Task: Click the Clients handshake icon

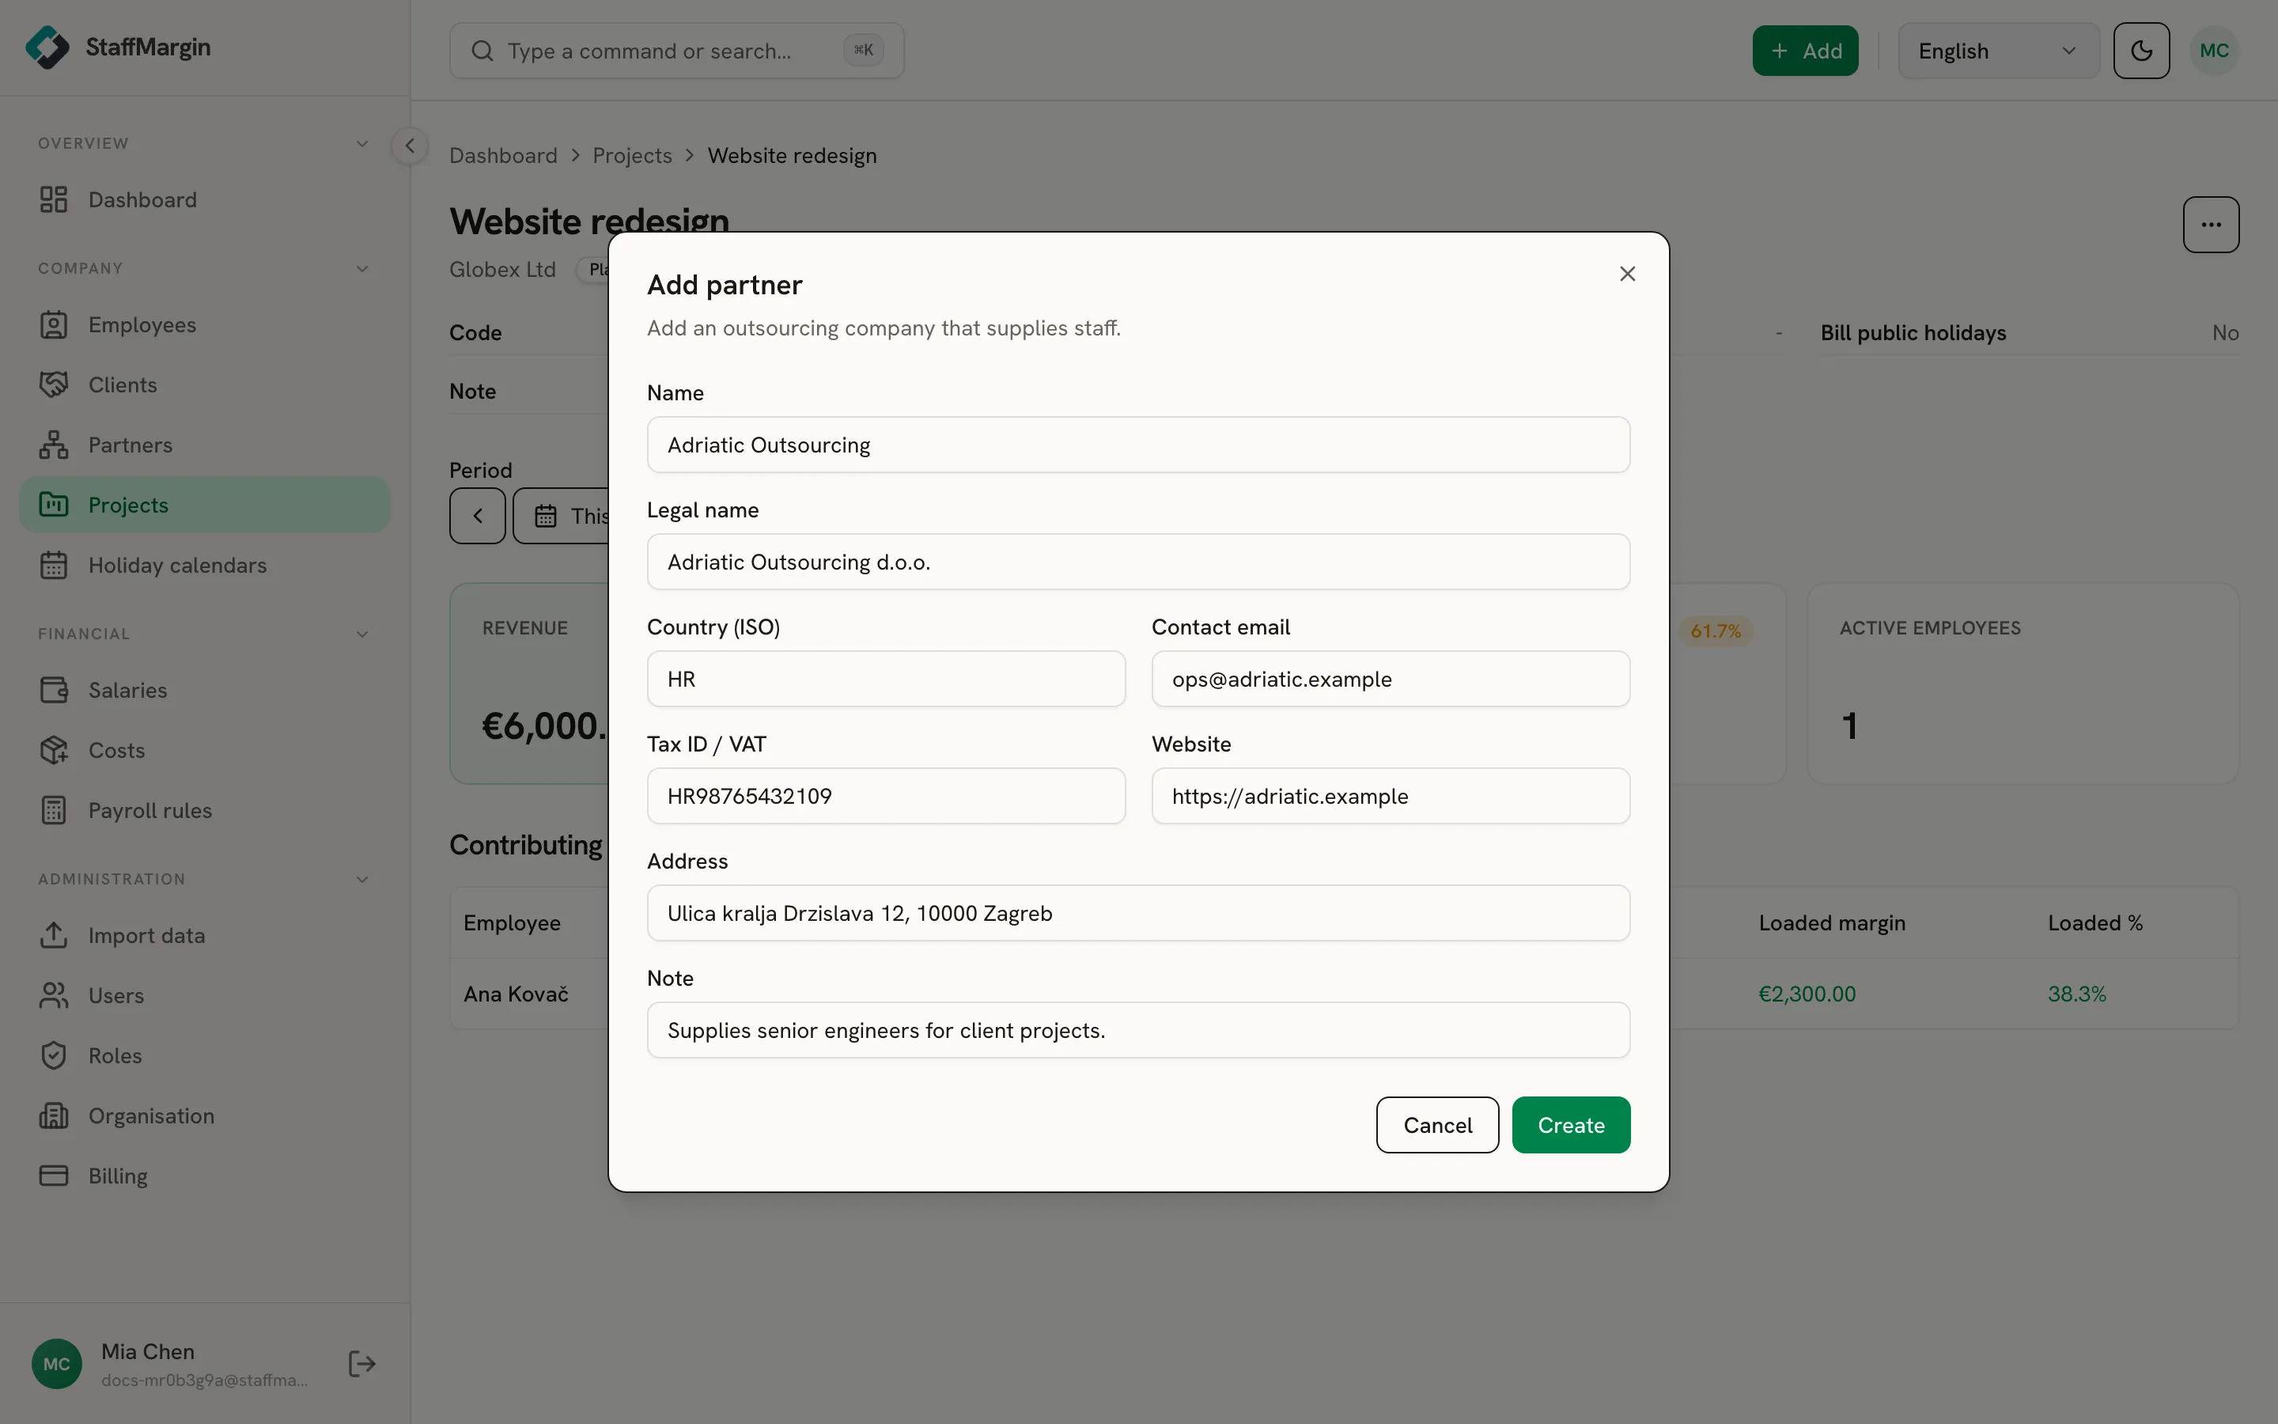Action: coord(54,385)
